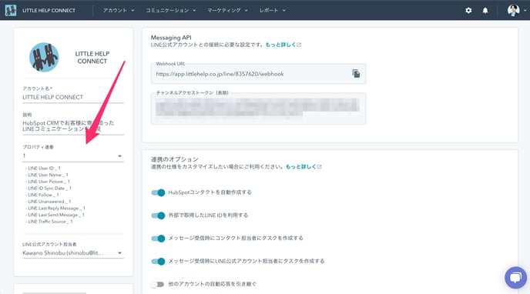Enable 他のアカウントの自動応答を引き継ぐ switch
The height and width of the screenshot is (294, 530).
[157, 284]
